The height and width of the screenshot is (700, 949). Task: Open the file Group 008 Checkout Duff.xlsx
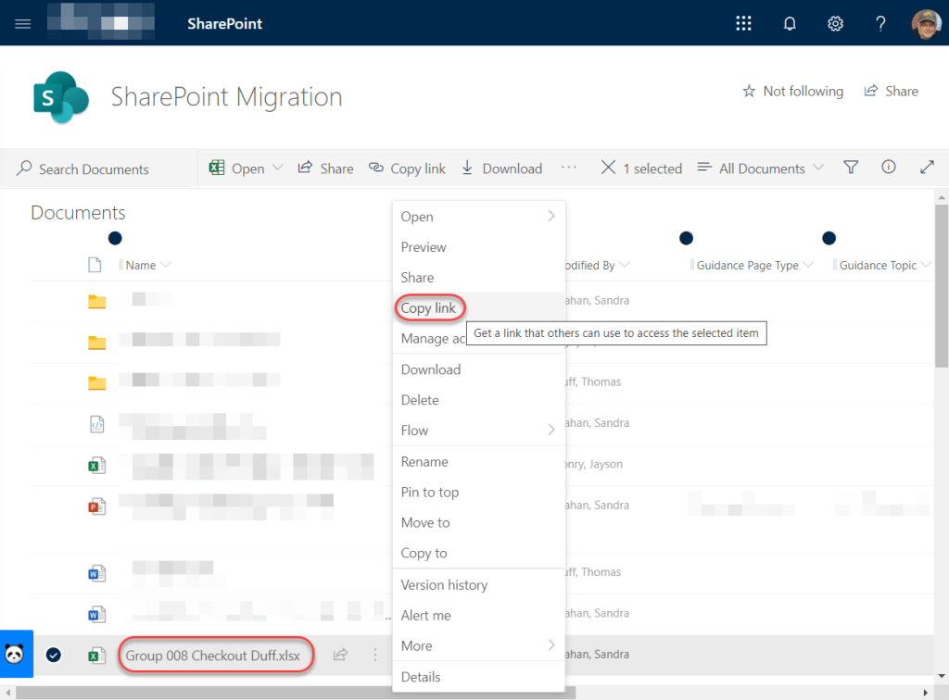point(215,655)
